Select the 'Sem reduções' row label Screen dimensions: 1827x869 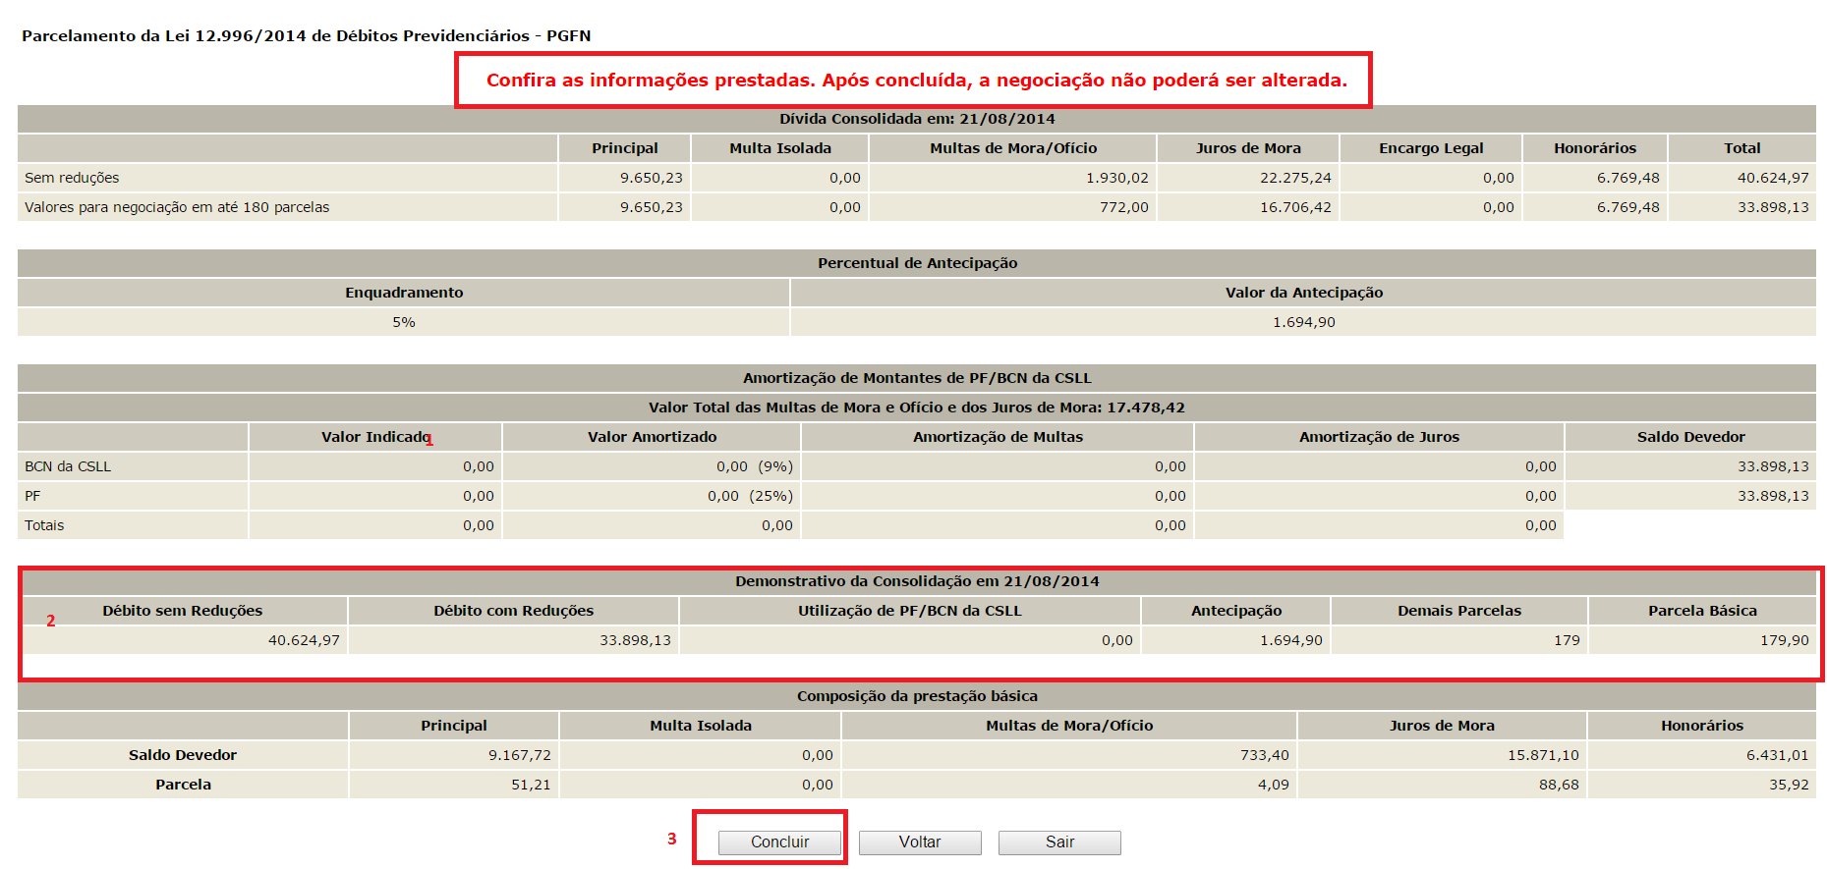click(72, 178)
